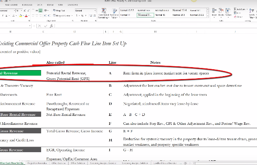Screen dimensions: 257x165
Task: Open Conditional Formatting menu
Action: (104, 13)
